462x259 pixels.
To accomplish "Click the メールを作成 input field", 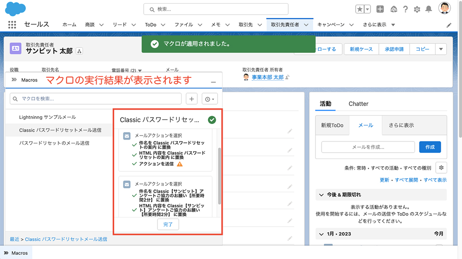I will pos(368,147).
